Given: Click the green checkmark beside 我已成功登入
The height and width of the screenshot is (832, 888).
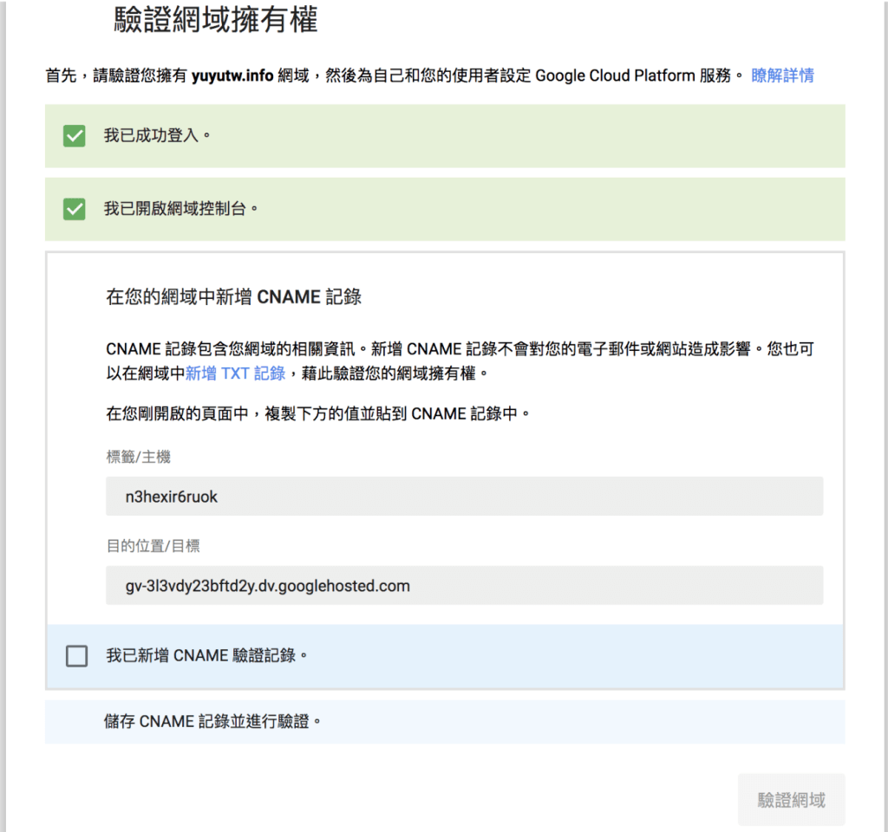Looking at the screenshot, I should click(x=74, y=136).
